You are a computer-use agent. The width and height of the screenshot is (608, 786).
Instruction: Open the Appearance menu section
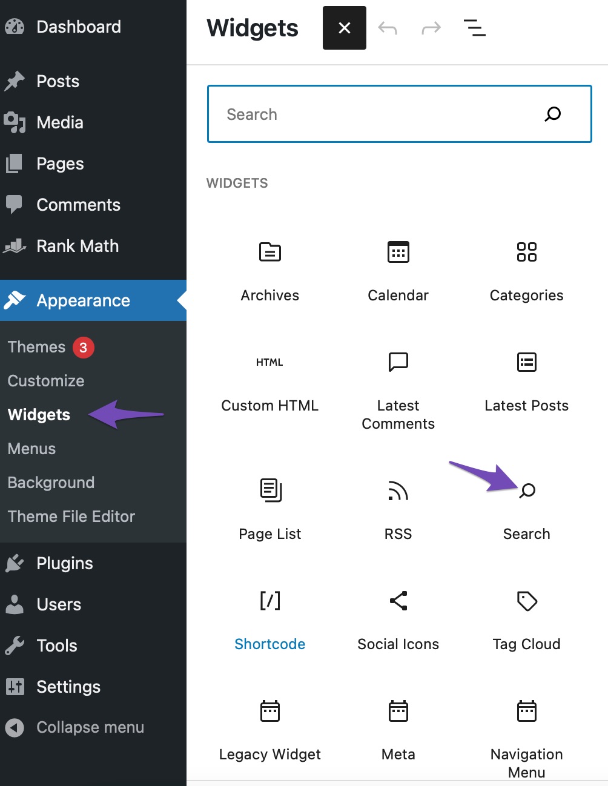pyautogui.click(x=83, y=300)
